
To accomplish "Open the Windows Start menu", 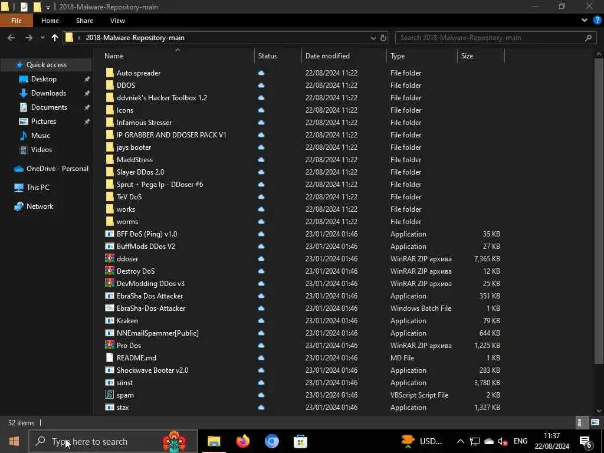I will (x=14, y=441).
